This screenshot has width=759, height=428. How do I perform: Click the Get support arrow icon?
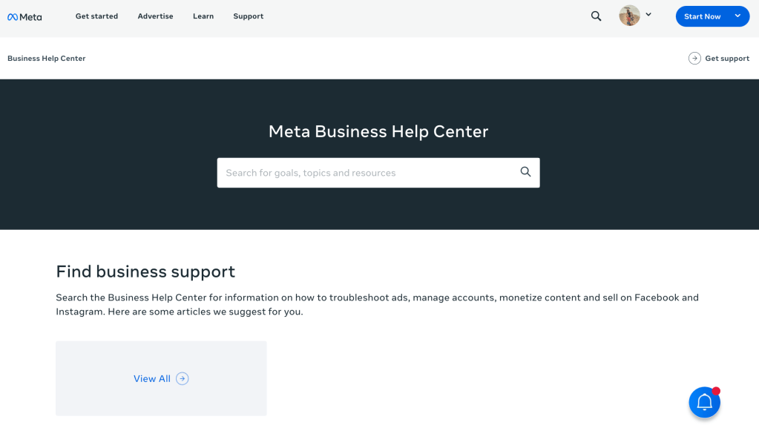694,59
